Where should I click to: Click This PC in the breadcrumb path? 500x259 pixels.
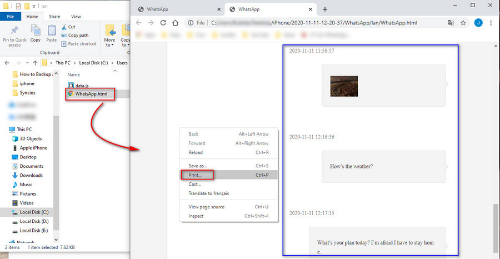63,63
